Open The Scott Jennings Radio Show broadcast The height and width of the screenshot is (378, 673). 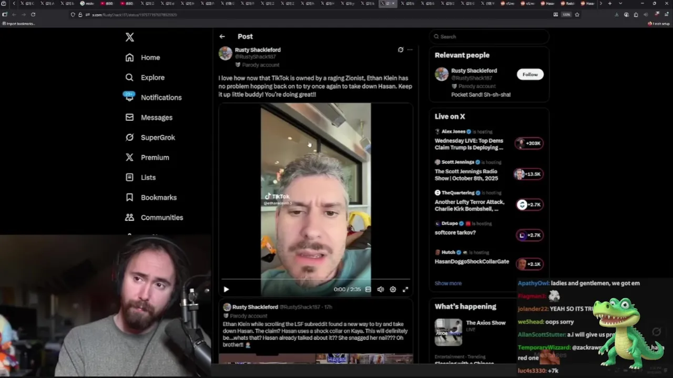tap(466, 175)
